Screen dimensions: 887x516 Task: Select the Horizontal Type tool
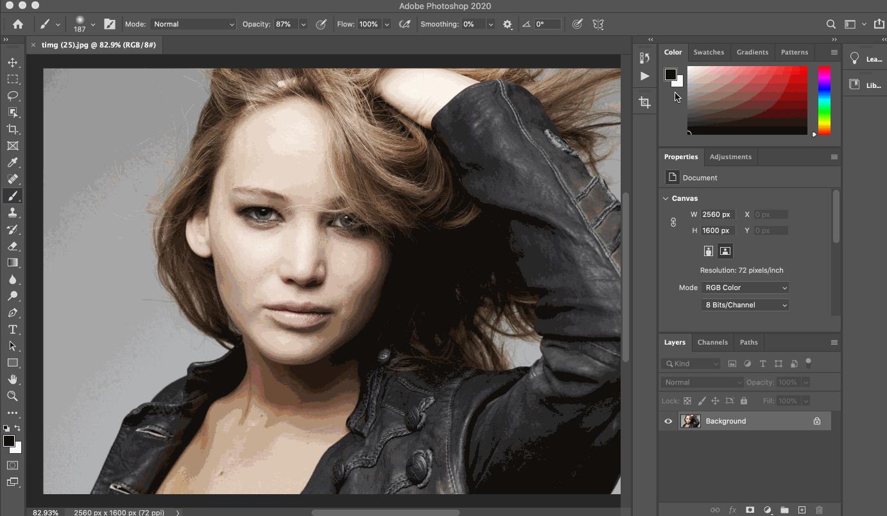point(12,329)
